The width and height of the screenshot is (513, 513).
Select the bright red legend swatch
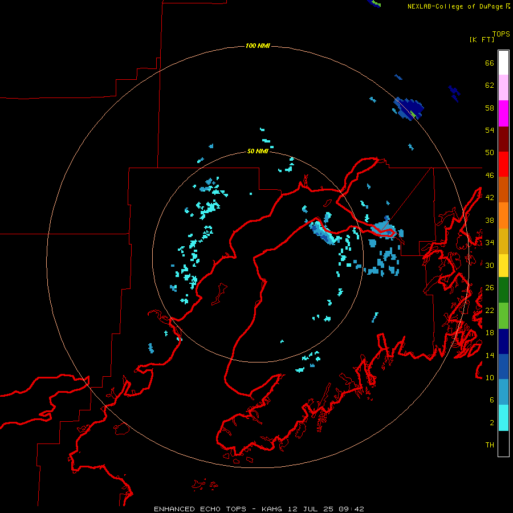[503, 164]
